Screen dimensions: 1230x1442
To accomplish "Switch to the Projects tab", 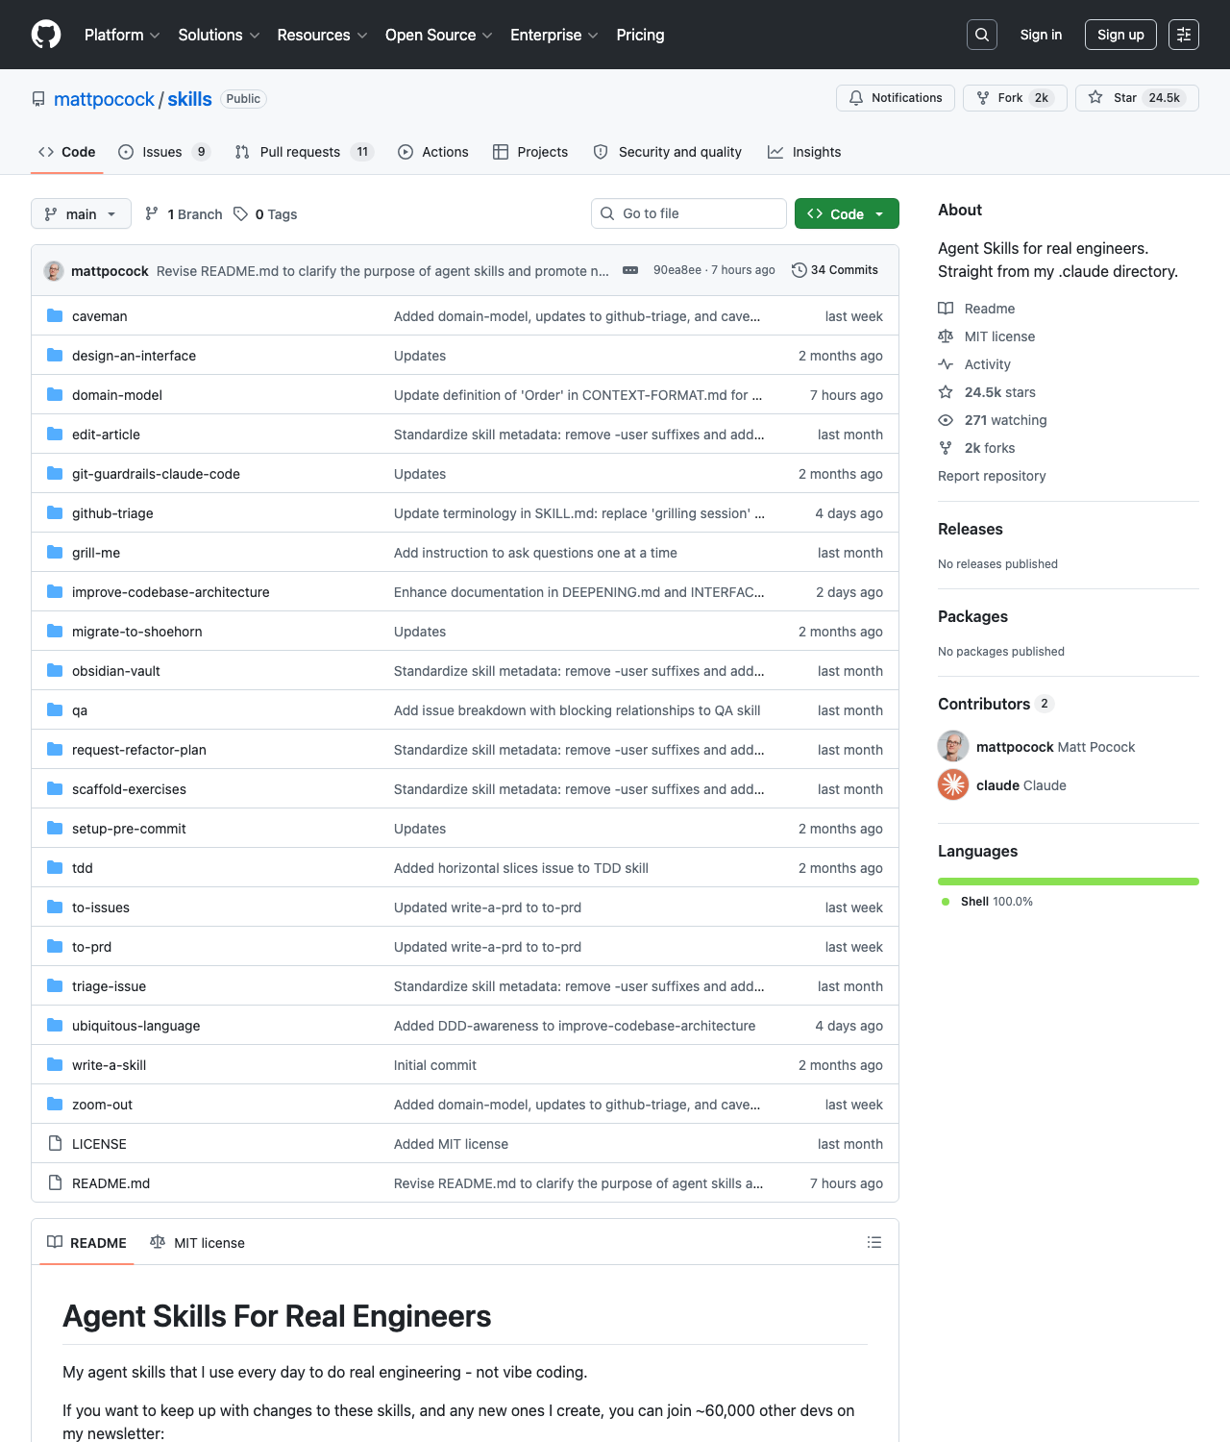I will point(530,152).
